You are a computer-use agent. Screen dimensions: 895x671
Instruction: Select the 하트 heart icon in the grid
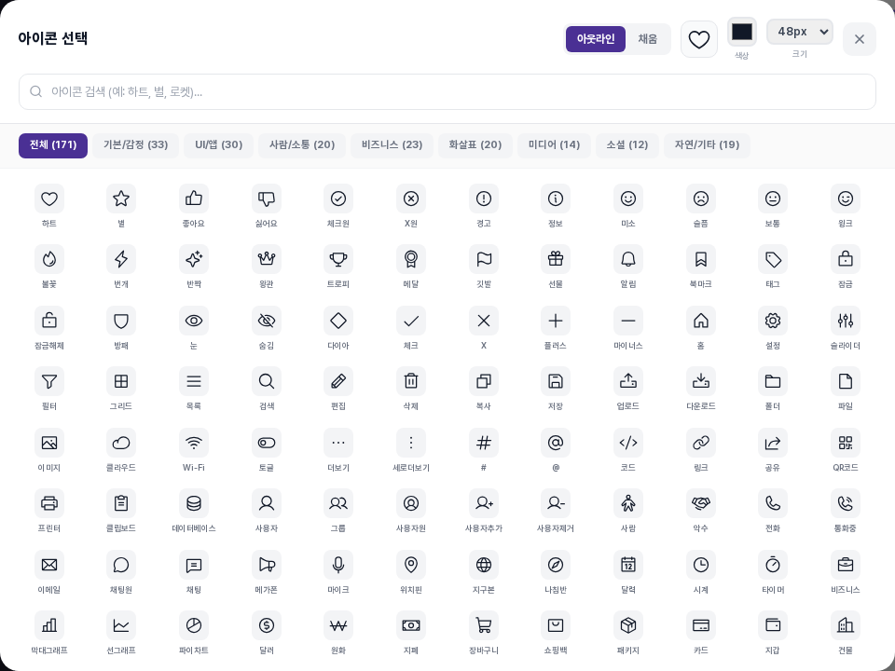[49, 199]
